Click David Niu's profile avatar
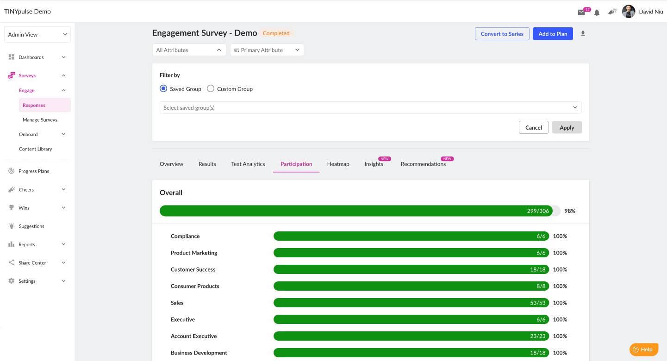 point(629,12)
